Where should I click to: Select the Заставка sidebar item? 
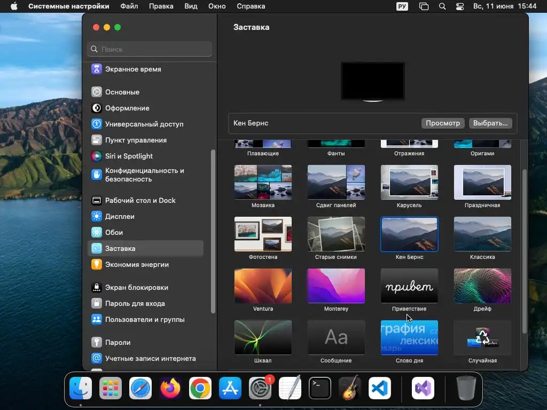point(145,249)
